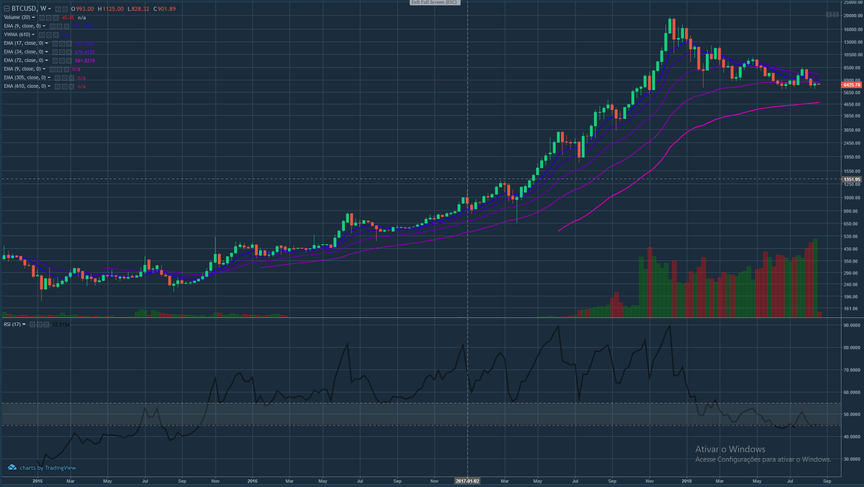Open Volume (20) indicator settings gear
This screenshot has height=487, width=864.
click(49, 18)
